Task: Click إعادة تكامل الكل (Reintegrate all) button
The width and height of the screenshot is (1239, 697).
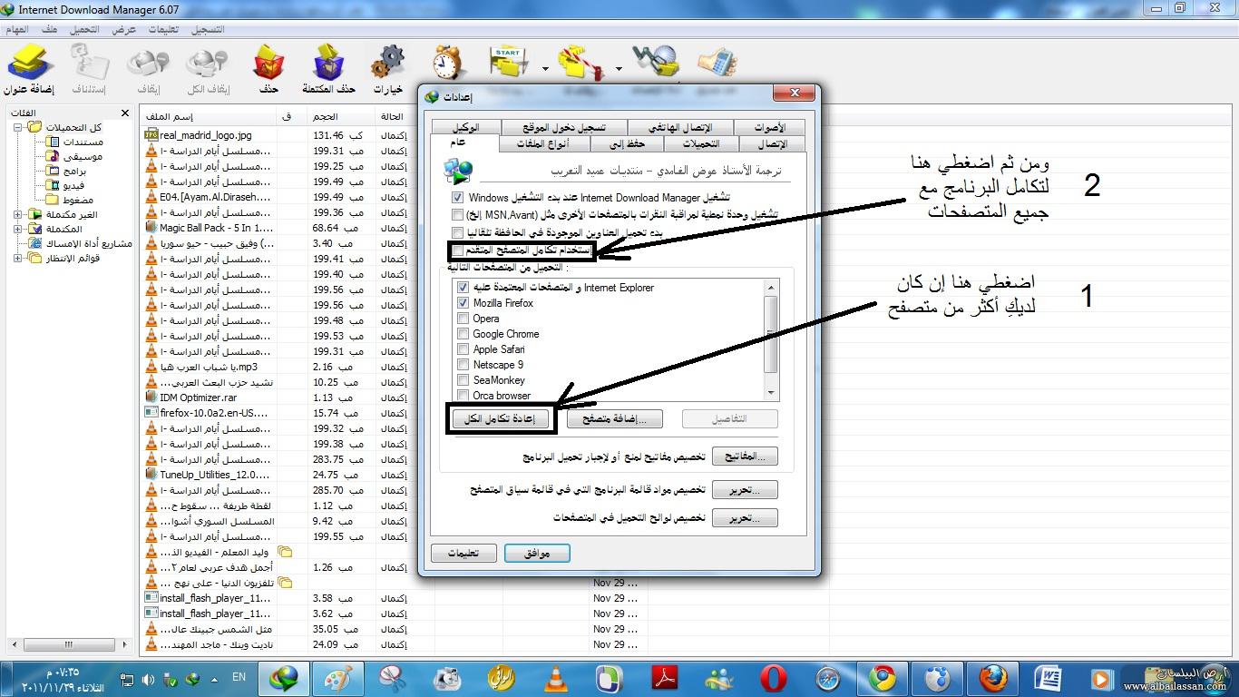Action: point(500,418)
